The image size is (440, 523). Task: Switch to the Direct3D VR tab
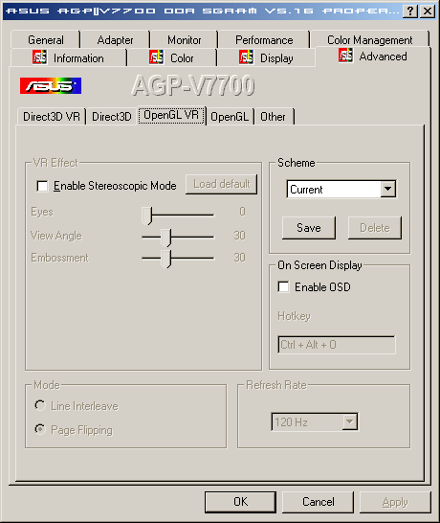click(52, 117)
